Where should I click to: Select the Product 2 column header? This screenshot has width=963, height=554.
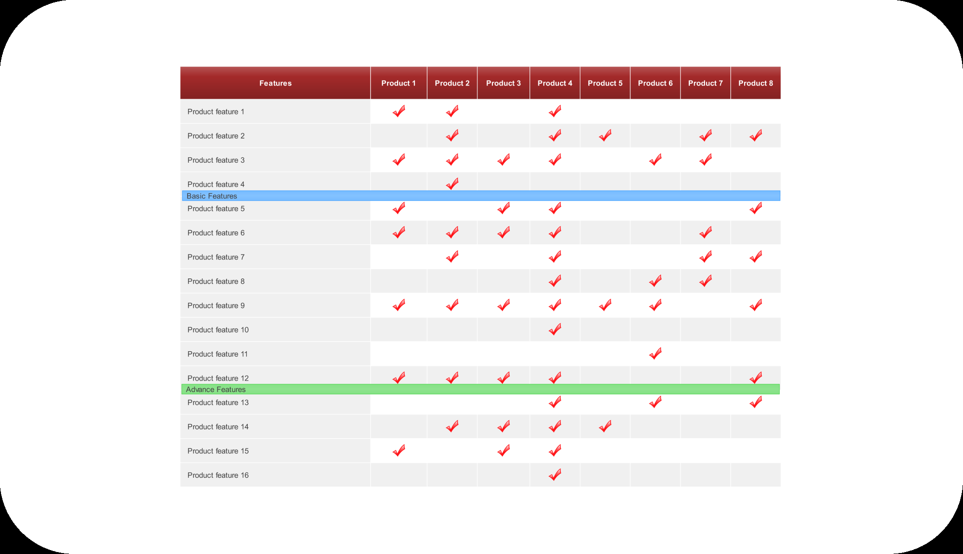(x=452, y=83)
